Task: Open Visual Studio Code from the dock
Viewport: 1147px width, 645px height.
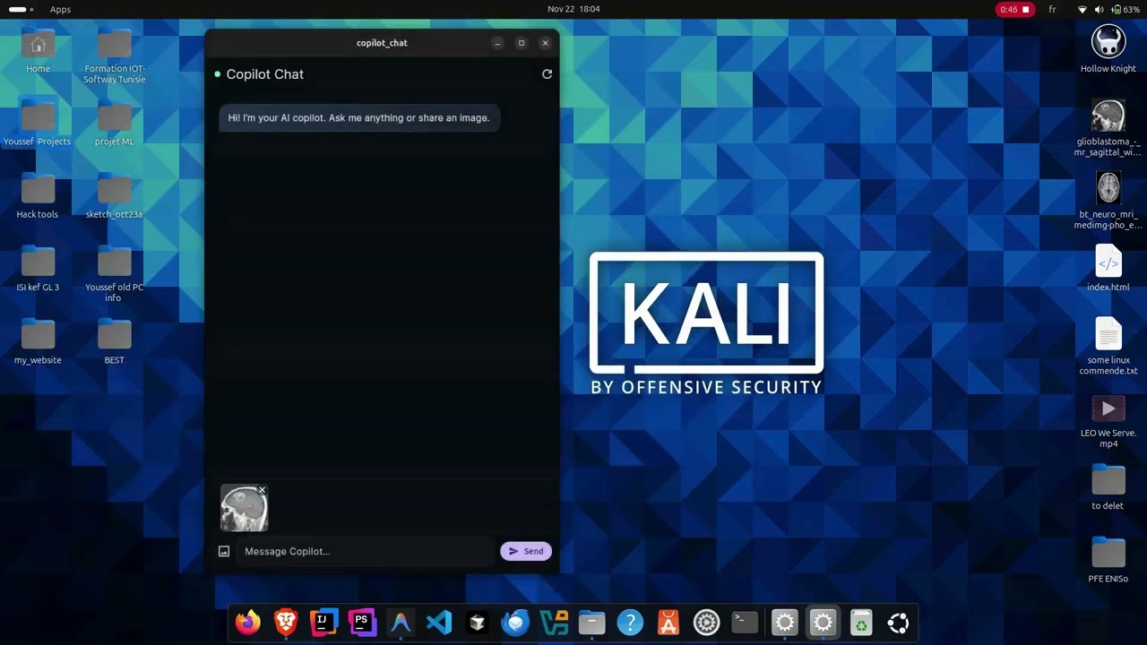Action: click(439, 623)
